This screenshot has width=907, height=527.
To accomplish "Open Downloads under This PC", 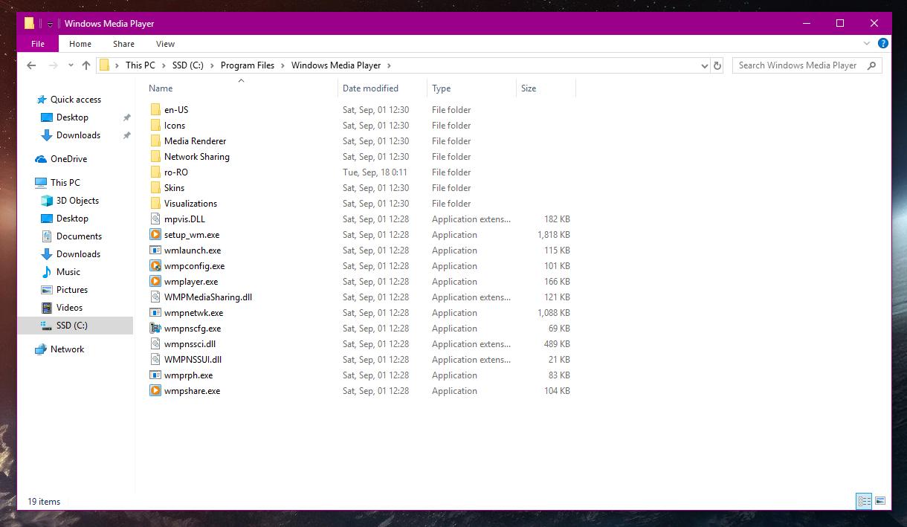I will 78,254.
